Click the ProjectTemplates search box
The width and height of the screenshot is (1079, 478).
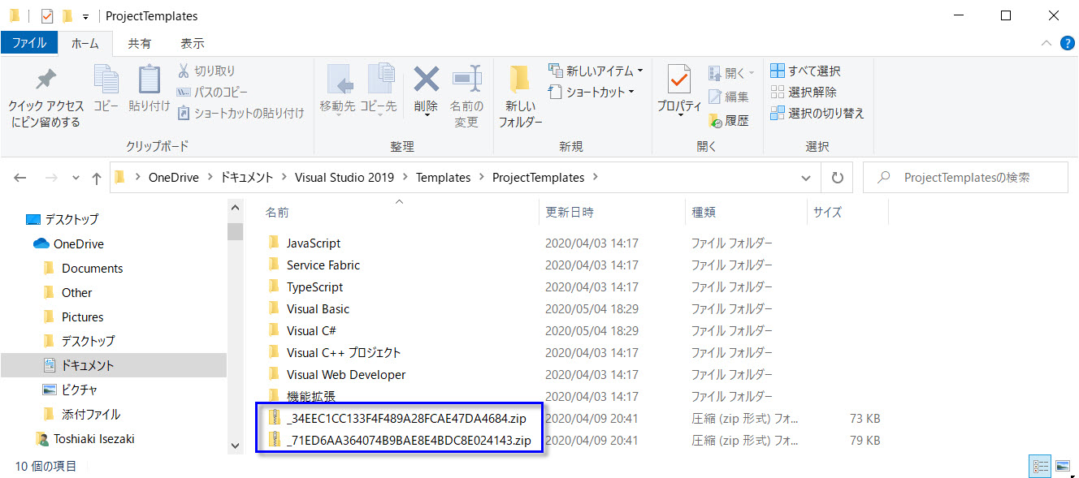tap(965, 178)
